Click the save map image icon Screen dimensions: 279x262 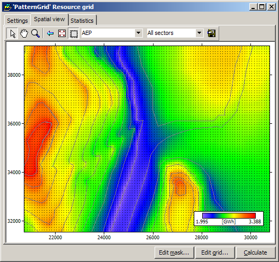click(x=211, y=33)
